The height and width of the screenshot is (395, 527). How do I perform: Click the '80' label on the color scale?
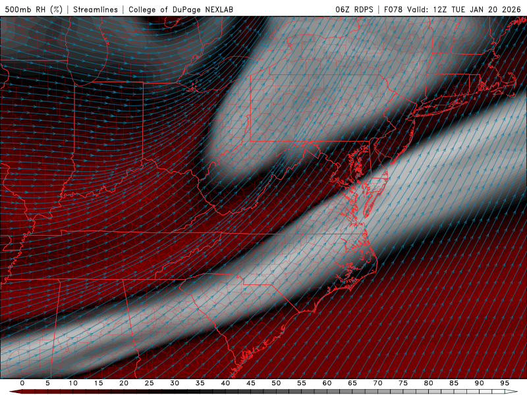point(428,383)
